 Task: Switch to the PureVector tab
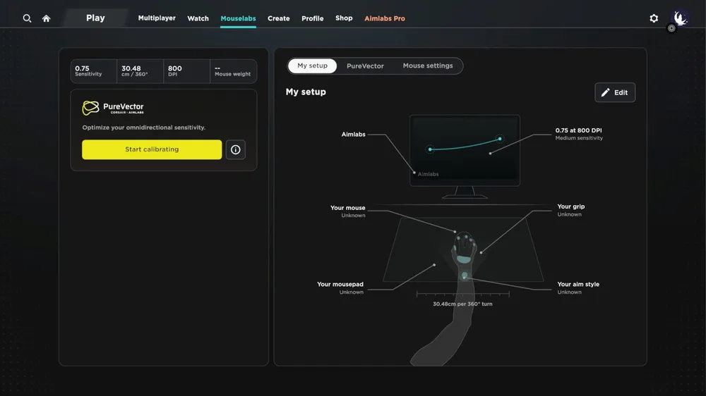(365, 66)
